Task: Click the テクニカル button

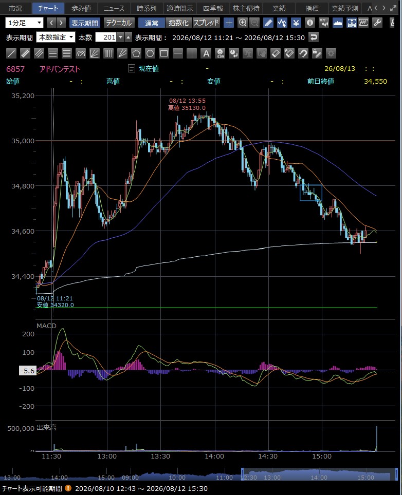Action: 119,23
